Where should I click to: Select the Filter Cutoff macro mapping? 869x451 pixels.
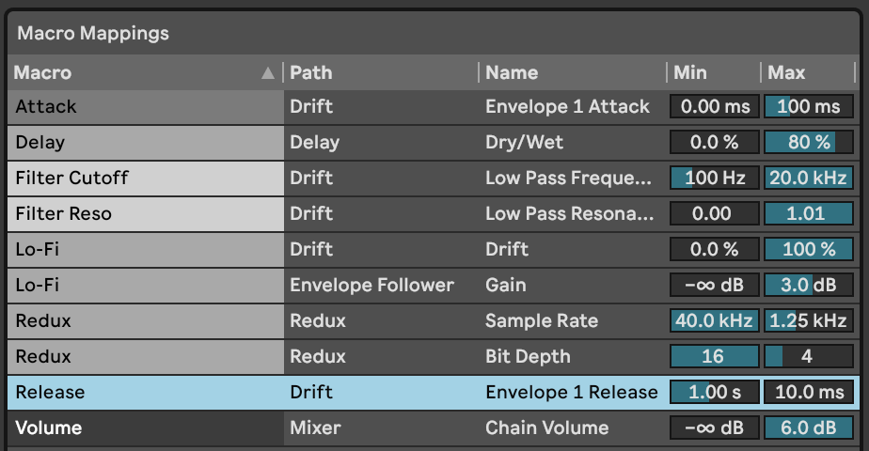434,179
